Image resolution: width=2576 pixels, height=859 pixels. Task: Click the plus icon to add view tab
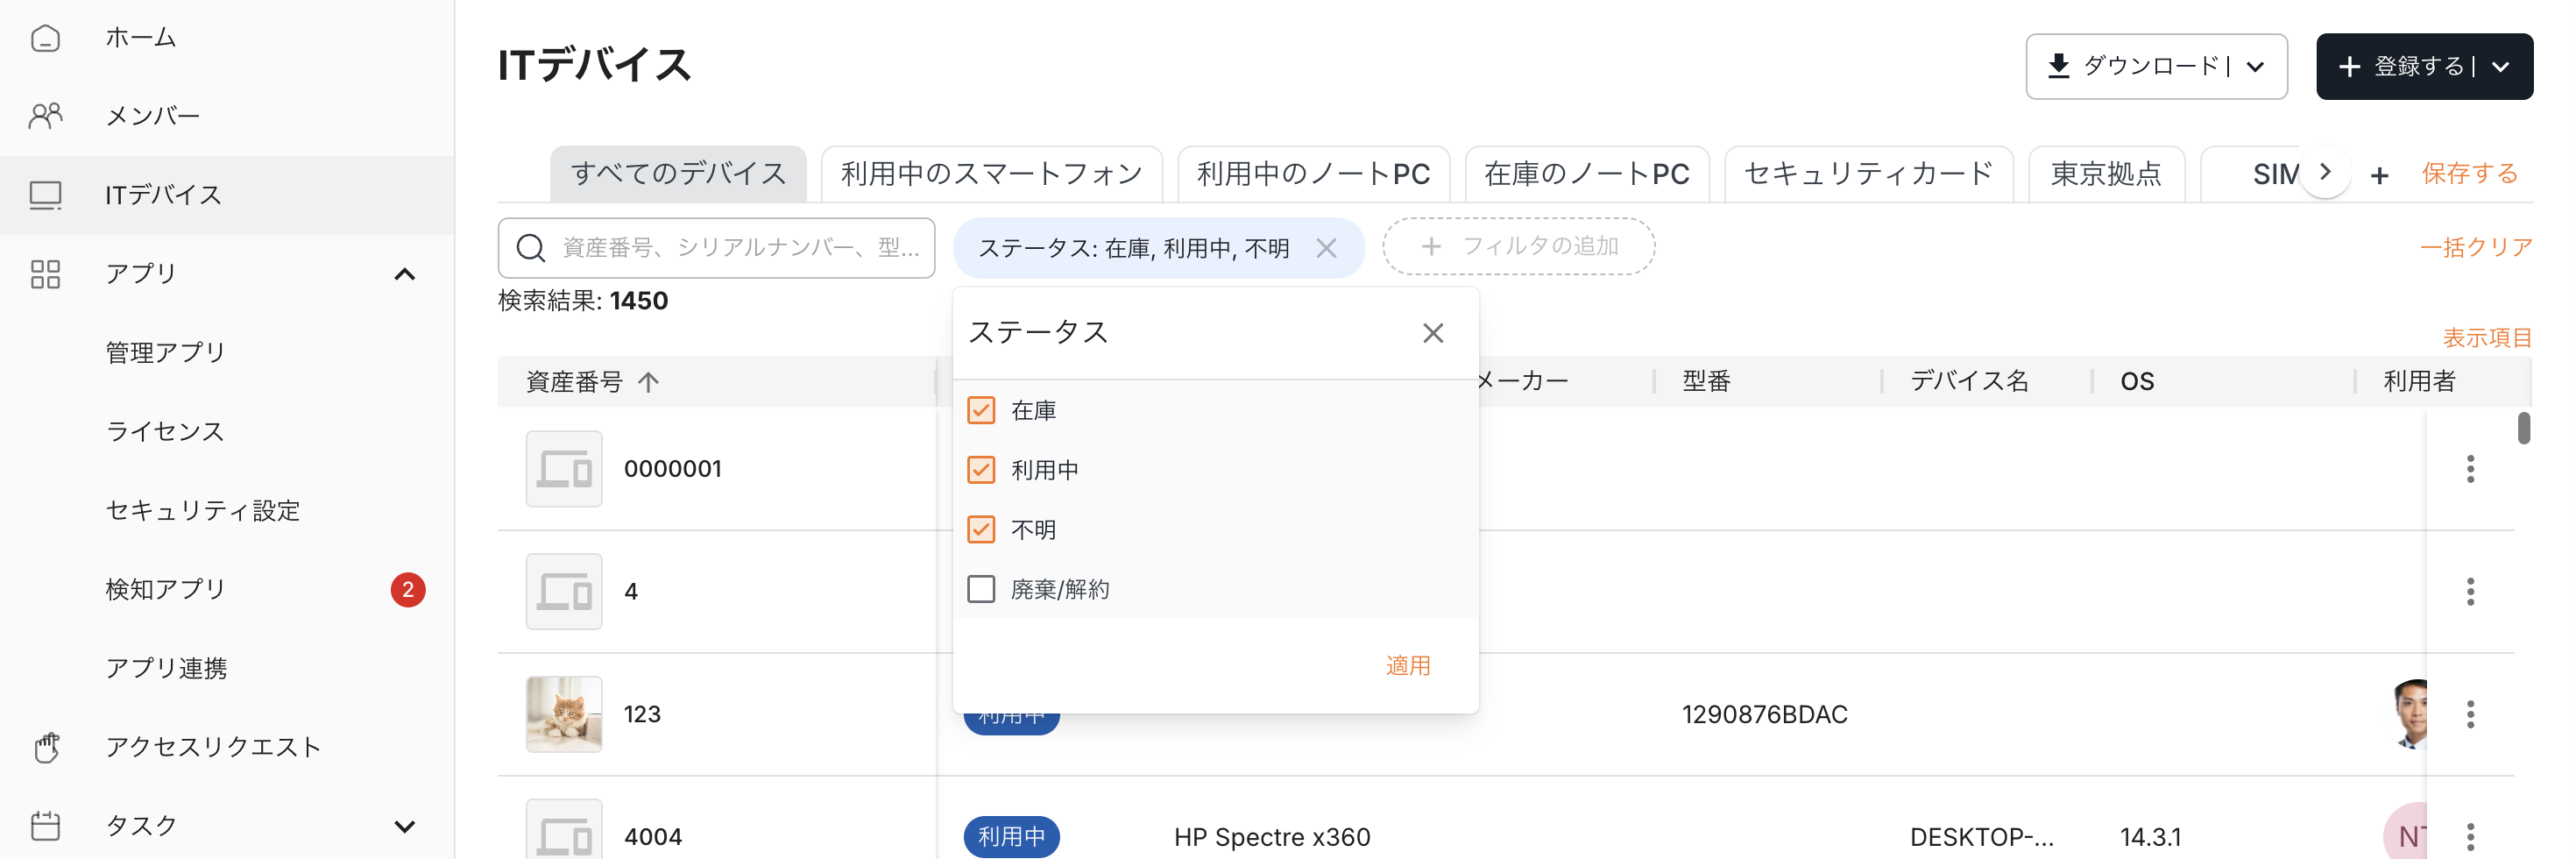tap(2379, 176)
